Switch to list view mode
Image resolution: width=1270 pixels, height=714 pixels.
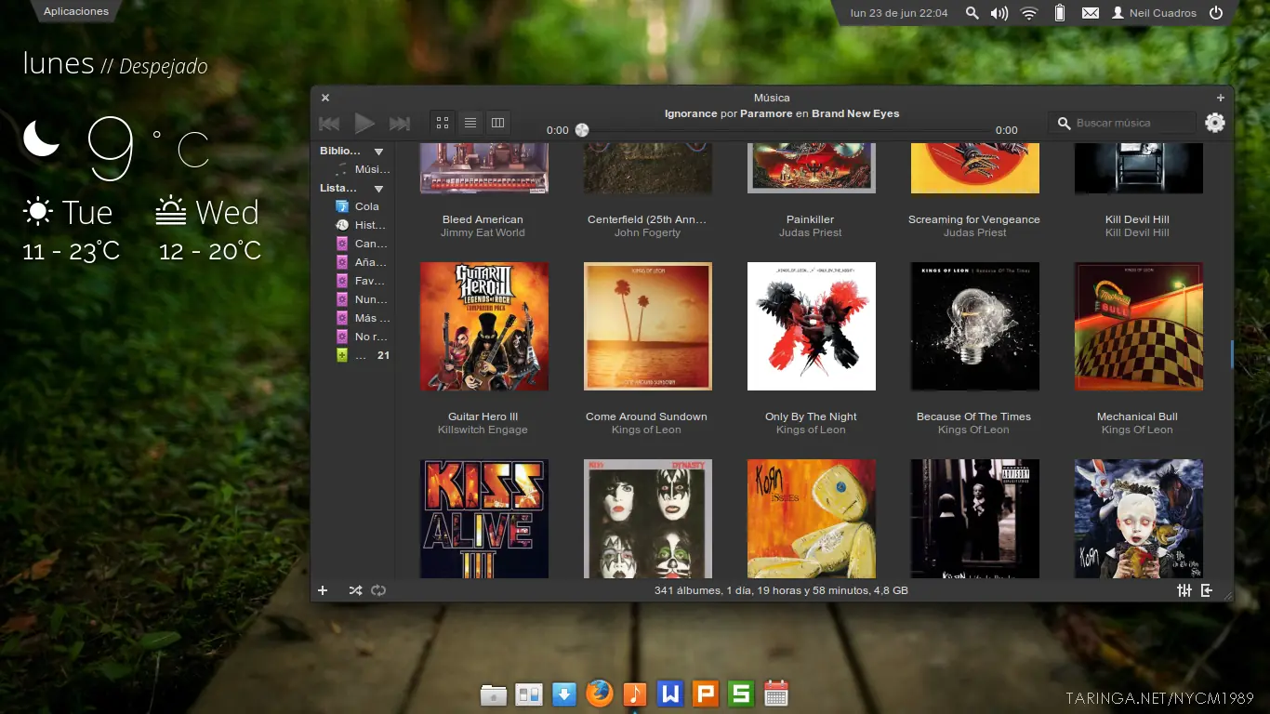point(470,123)
